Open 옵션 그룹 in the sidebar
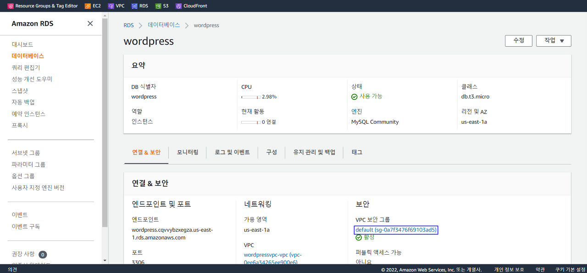This screenshot has width=587, height=273. [23, 176]
